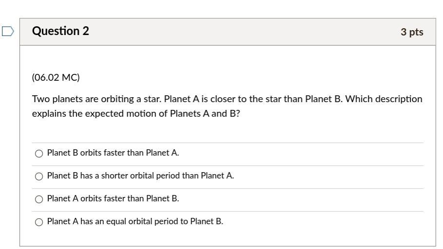443x249 pixels.
Task: Click the answer text 'Planet A orbits faster than Planet B.'
Action: [x=113, y=198]
